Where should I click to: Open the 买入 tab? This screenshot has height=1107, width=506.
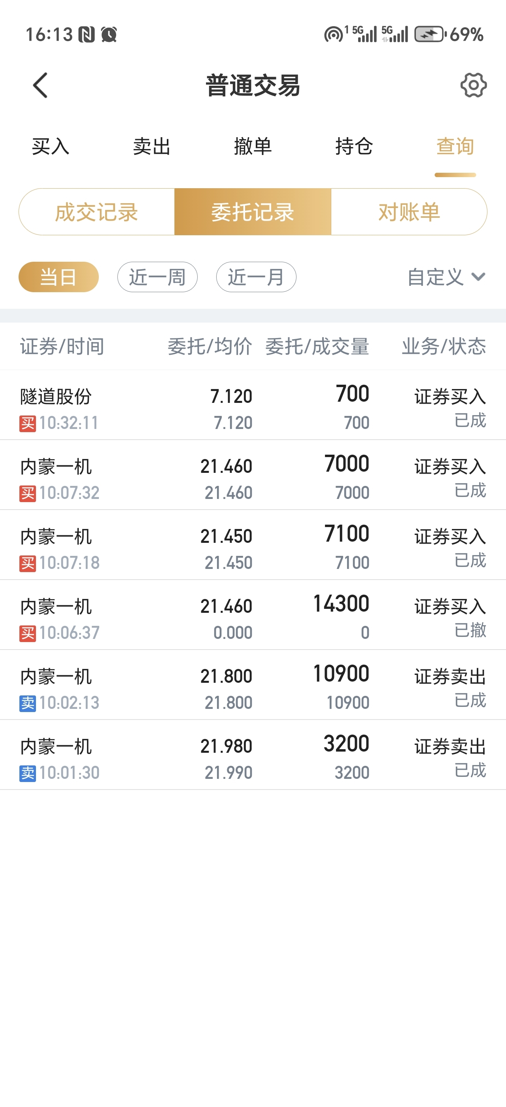tap(51, 147)
